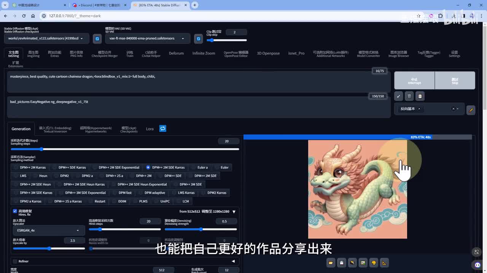This screenshot has width=487, height=273.
Task: Select the Euler a sampler
Action: click(x=199, y=167)
